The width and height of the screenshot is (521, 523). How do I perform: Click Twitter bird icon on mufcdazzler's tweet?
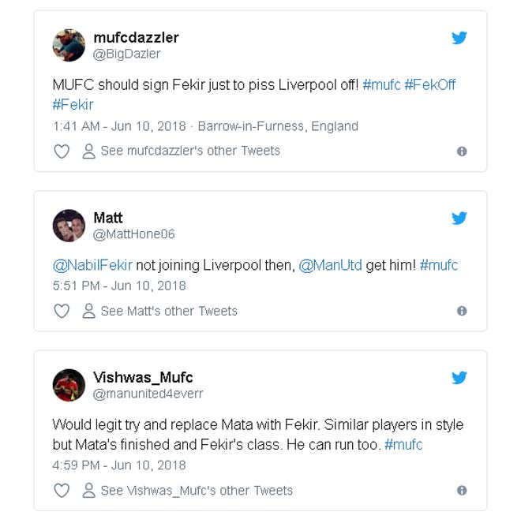[459, 38]
